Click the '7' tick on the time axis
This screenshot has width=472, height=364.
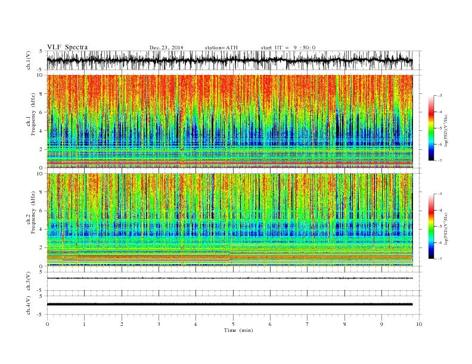[x=308, y=324]
